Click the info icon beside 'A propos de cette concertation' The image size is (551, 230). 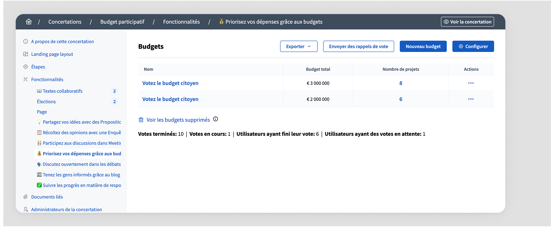25,41
